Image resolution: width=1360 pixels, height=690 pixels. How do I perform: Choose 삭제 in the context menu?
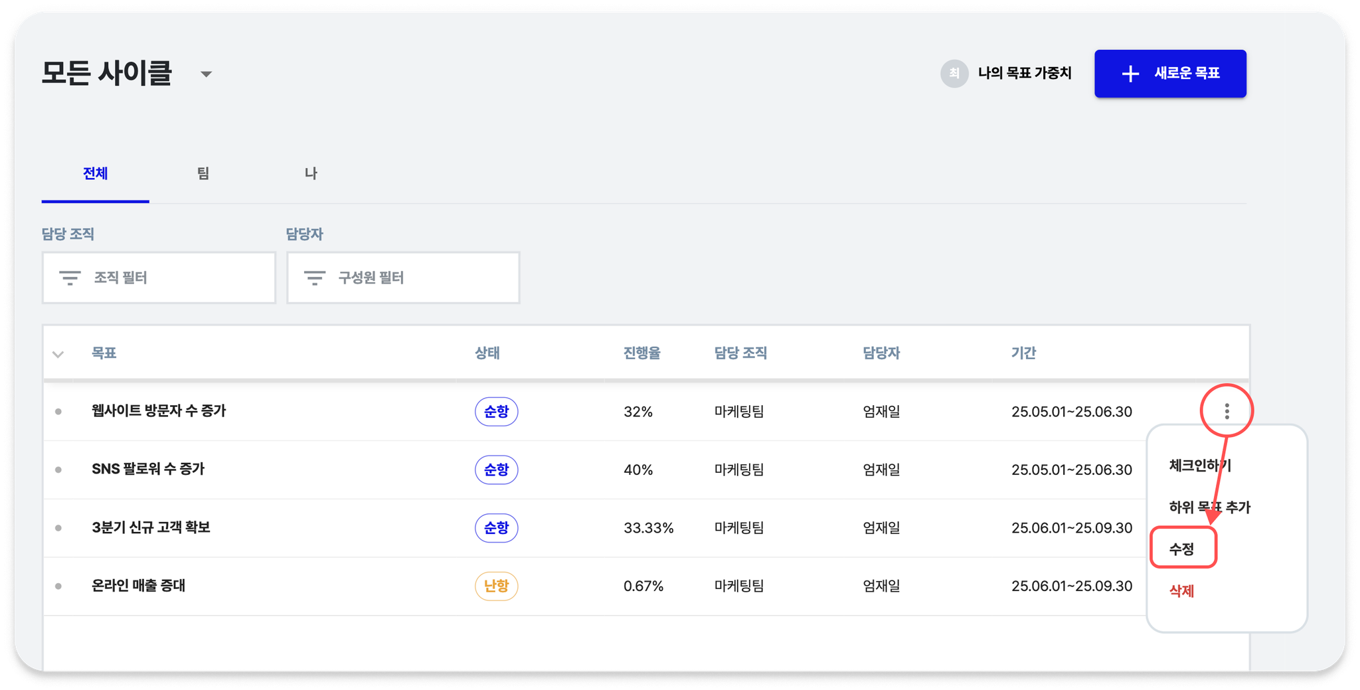click(x=1181, y=591)
